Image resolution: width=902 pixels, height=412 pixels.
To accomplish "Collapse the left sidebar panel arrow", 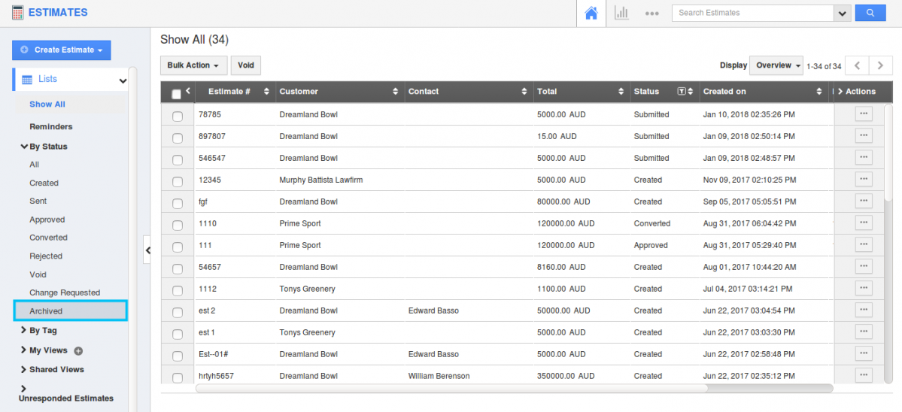I will coord(147,250).
